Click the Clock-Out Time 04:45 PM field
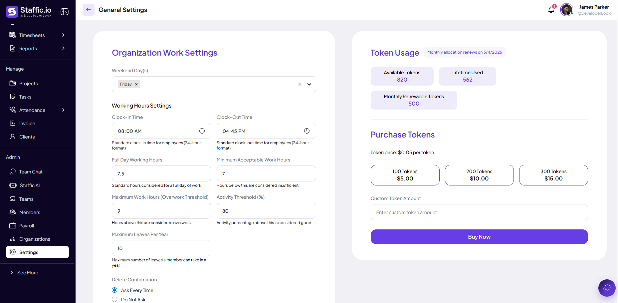The width and height of the screenshot is (618, 303). (x=266, y=131)
